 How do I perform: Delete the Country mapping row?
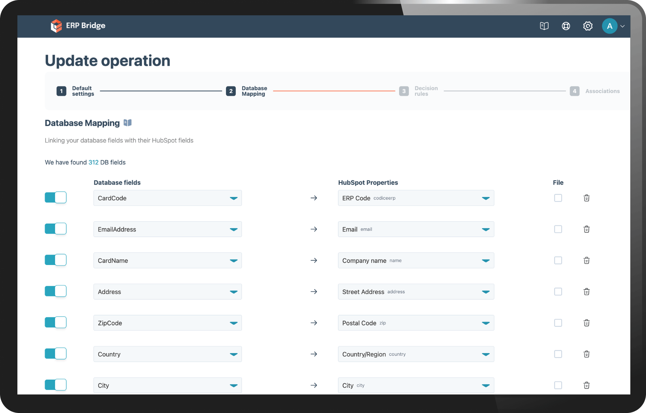point(586,354)
